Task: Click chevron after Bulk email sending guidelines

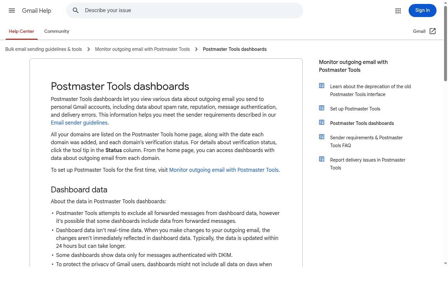Action: tap(89, 49)
